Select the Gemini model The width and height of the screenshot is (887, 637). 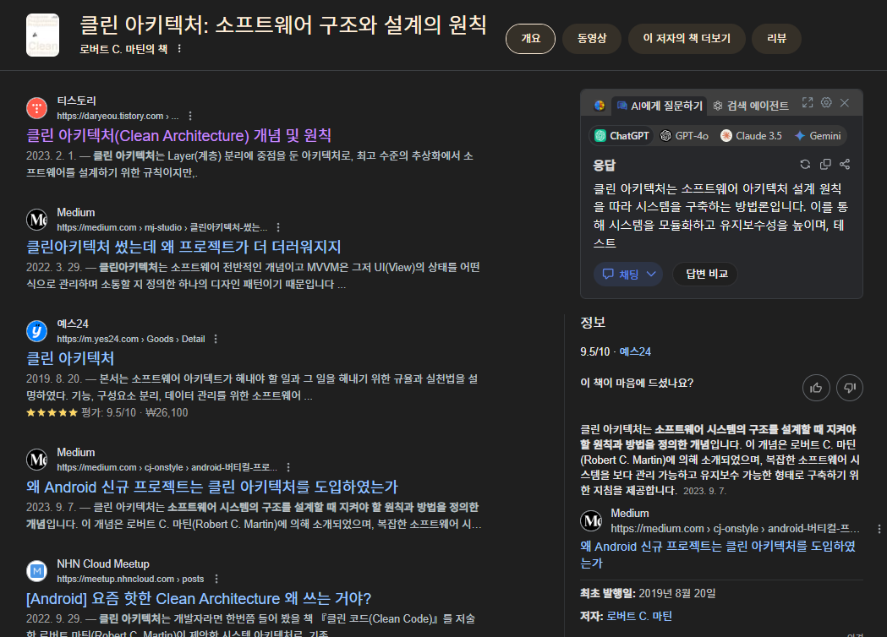click(x=818, y=136)
